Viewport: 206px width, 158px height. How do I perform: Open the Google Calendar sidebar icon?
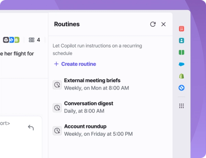click(182, 29)
